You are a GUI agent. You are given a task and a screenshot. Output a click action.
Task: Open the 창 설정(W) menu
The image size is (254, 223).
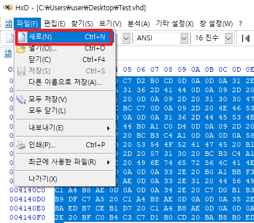click(216, 23)
